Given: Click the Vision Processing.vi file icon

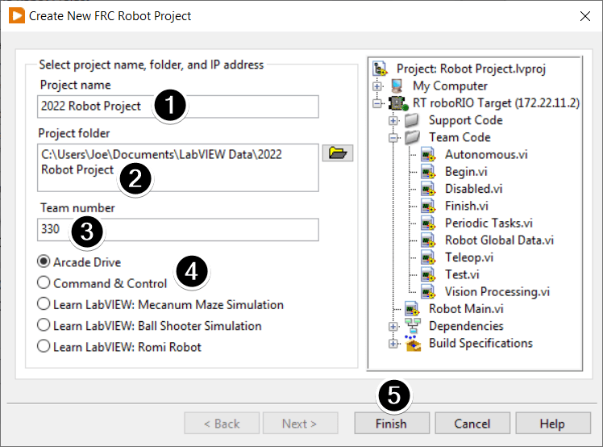Looking at the screenshot, I should 428,291.
